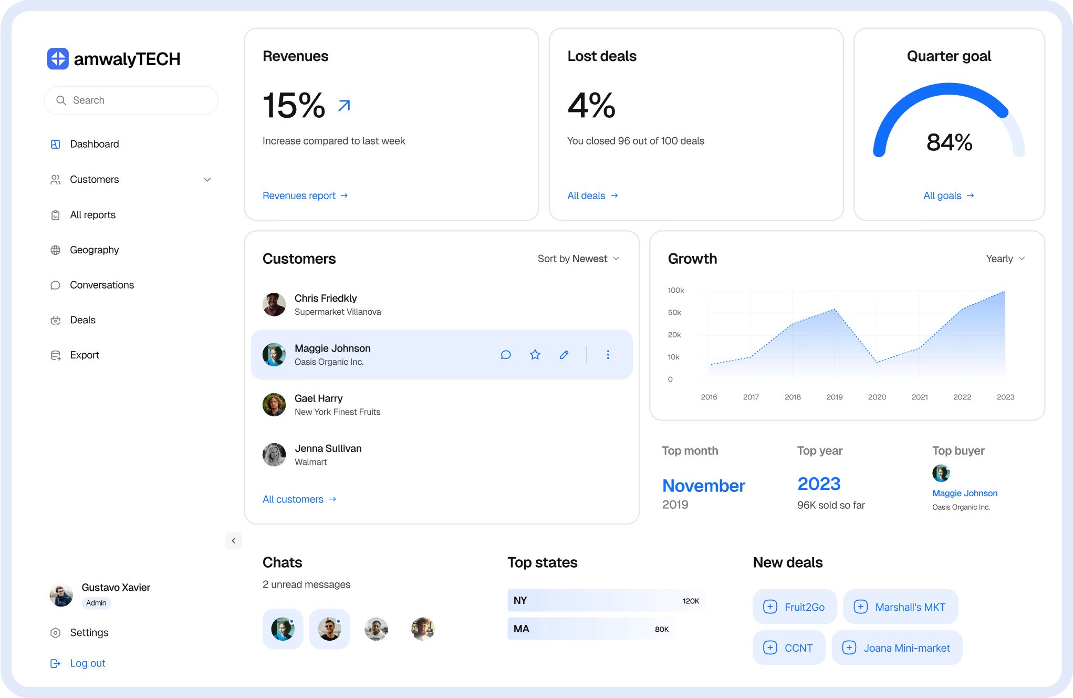Viewport: 1073px width, 698px height.
Task: Select the Export sidebar icon
Action: point(56,355)
